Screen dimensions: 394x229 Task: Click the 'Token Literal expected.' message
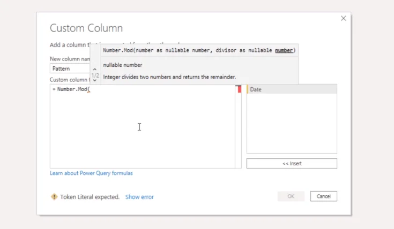tap(90, 197)
